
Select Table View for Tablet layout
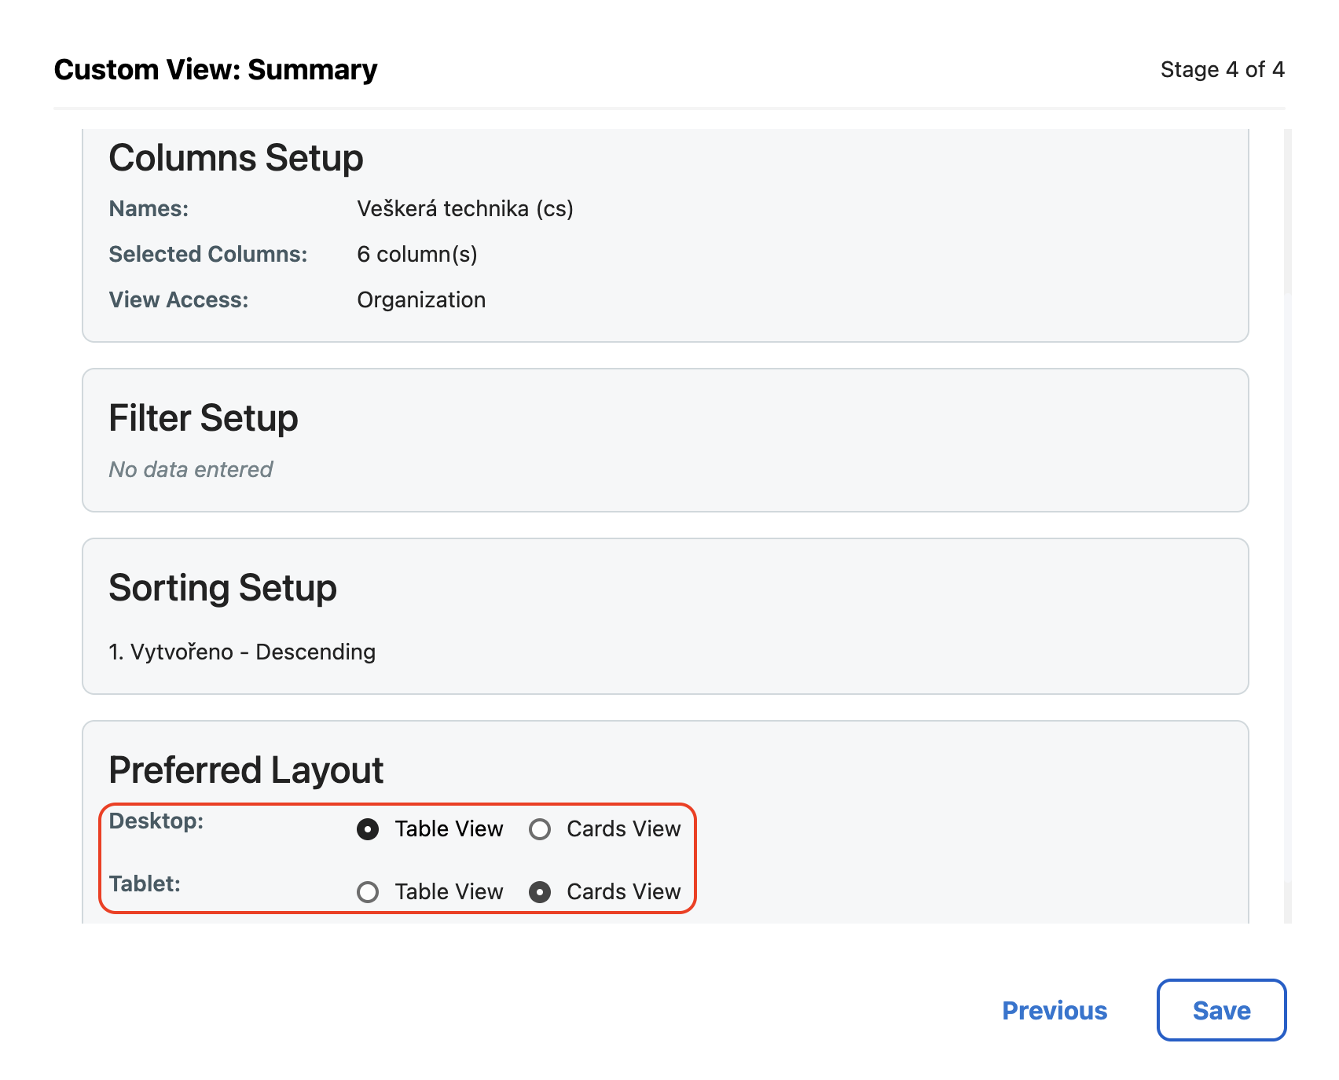(368, 892)
